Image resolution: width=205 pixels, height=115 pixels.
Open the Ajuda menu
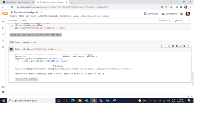pos(76,16)
